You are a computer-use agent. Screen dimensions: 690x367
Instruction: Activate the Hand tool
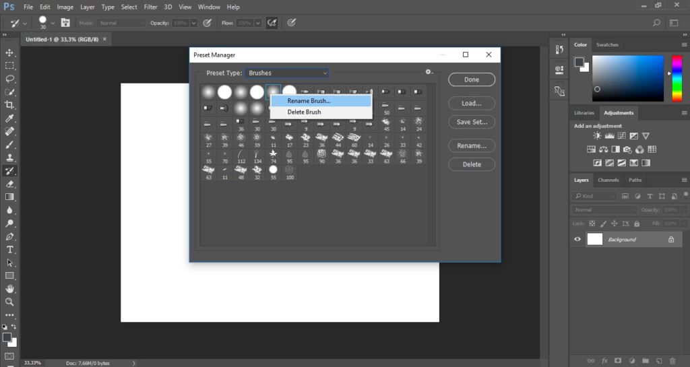tap(9, 289)
